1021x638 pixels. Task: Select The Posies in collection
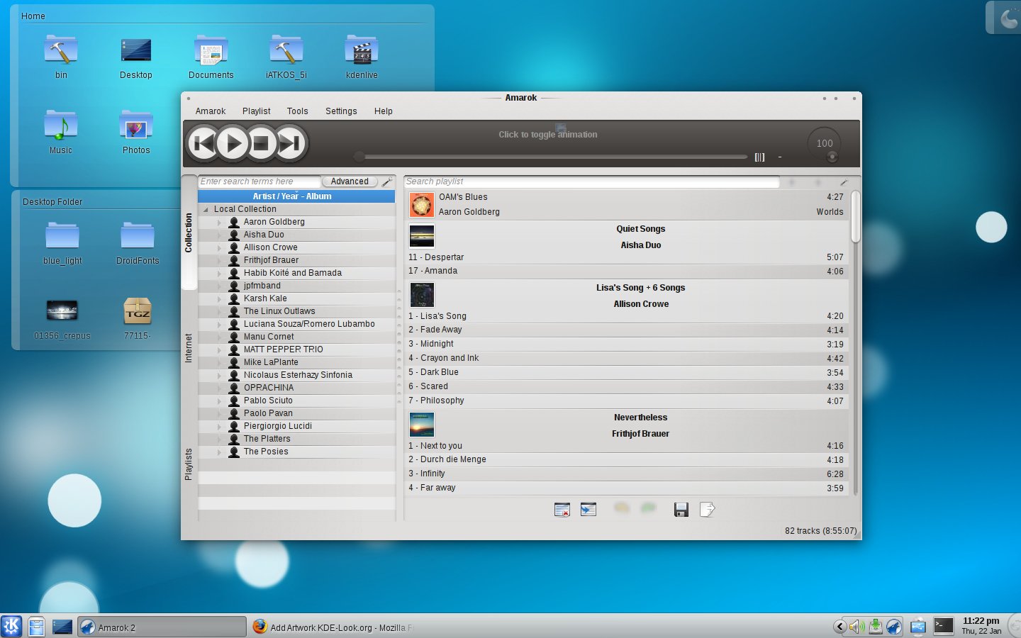266,452
